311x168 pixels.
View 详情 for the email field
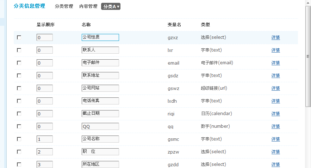click(275, 63)
